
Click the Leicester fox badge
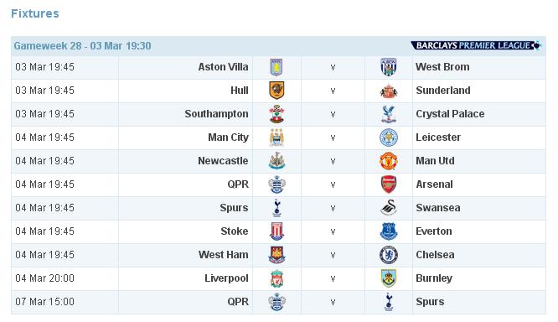tap(388, 138)
